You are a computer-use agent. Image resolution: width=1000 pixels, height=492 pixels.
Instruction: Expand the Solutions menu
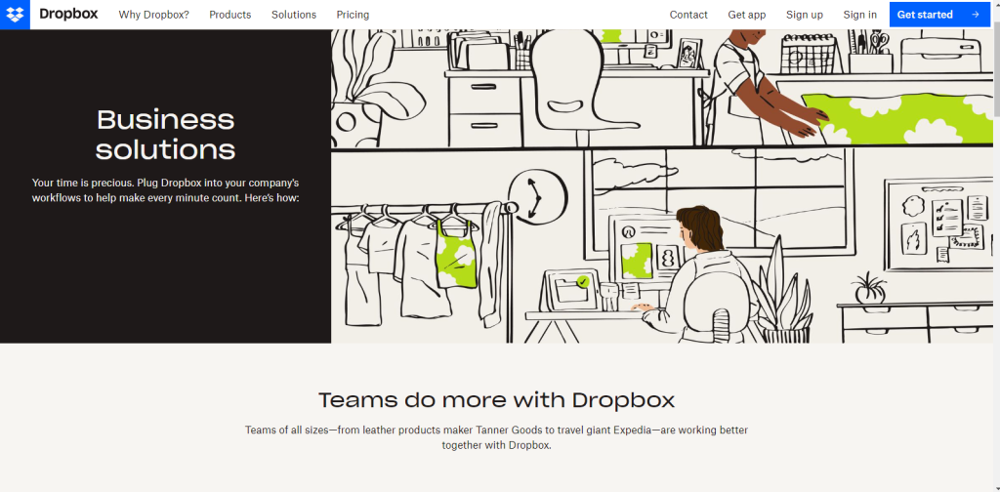[x=294, y=15]
